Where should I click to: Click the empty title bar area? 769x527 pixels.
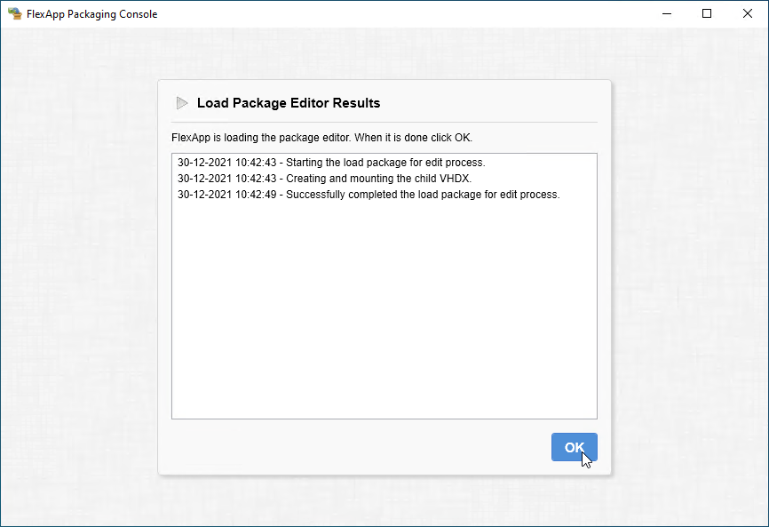400,13
